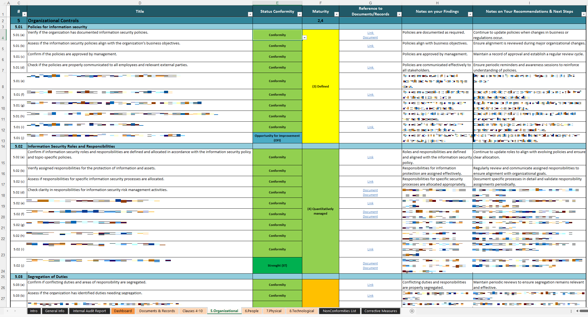Open the Status Conformity filter dropdown
The height and width of the screenshot is (317, 588).
click(x=300, y=14)
